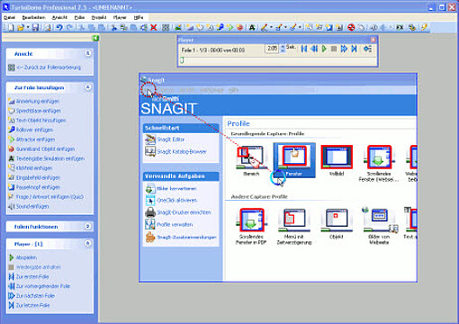The width and height of the screenshot is (459, 324).
Task: Open the dropdown arrow beside red pencil
Action: click(271, 28)
